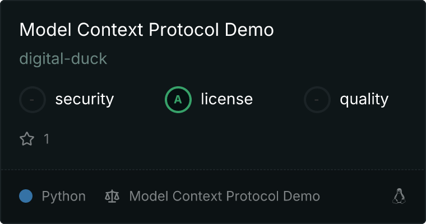Click the green A license grade badge
The height and width of the screenshot is (224, 426).
tap(178, 100)
